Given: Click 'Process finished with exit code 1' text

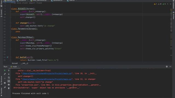Looking at the screenshot, I should click(x=30, y=93).
